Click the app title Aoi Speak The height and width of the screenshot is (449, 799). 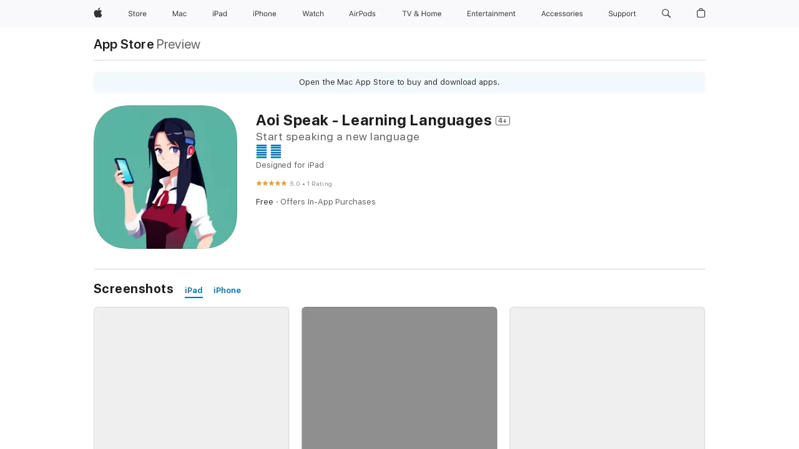click(x=374, y=120)
